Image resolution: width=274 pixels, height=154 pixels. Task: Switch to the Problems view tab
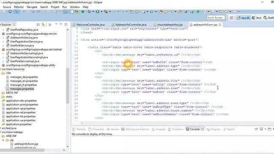coord(176,129)
